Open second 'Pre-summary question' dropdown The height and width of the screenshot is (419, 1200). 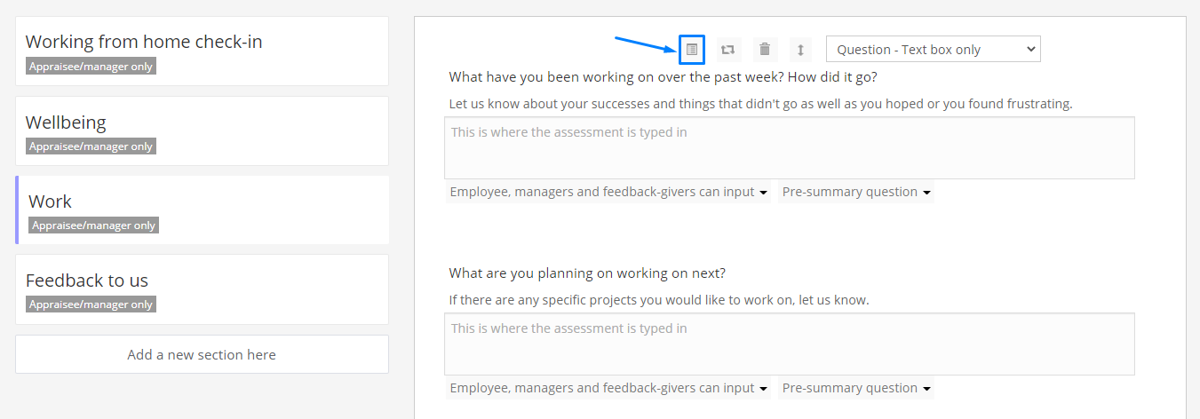tap(856, 388)
